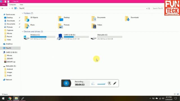180x101 pixels.
Task: Collapse the Folders (7) group
Action: (22, 13)
